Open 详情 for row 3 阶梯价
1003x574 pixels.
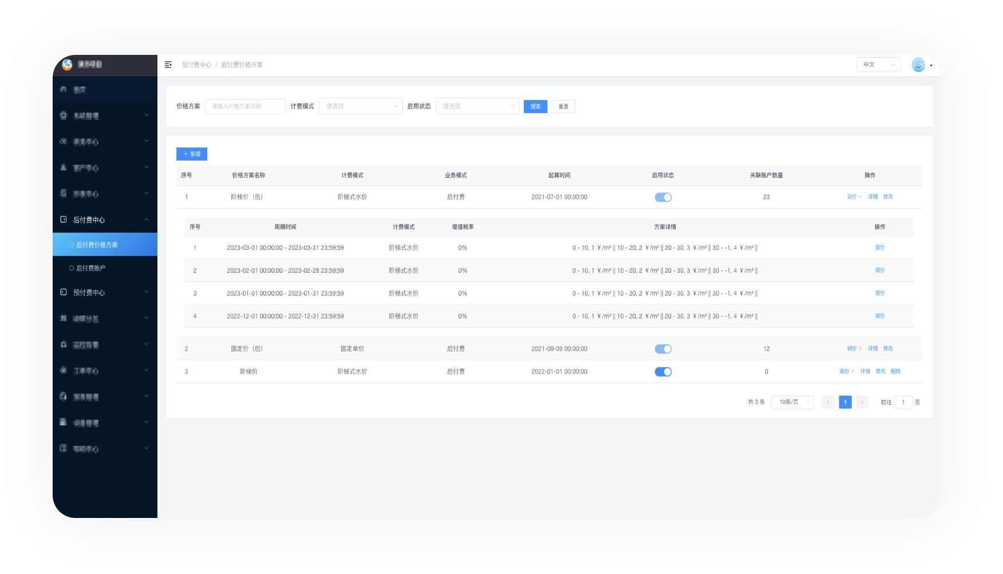(x=865, y=371)
